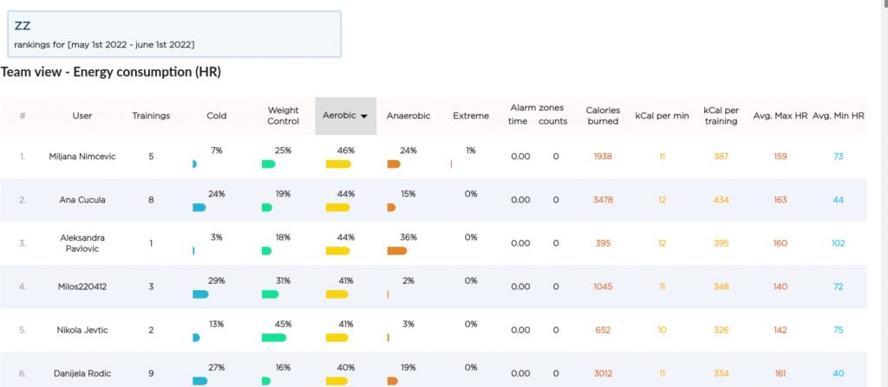The image size is (888, 387).
Task: Click Miljana's yellow aerobic 46% bar
Action: coord(338,164)
